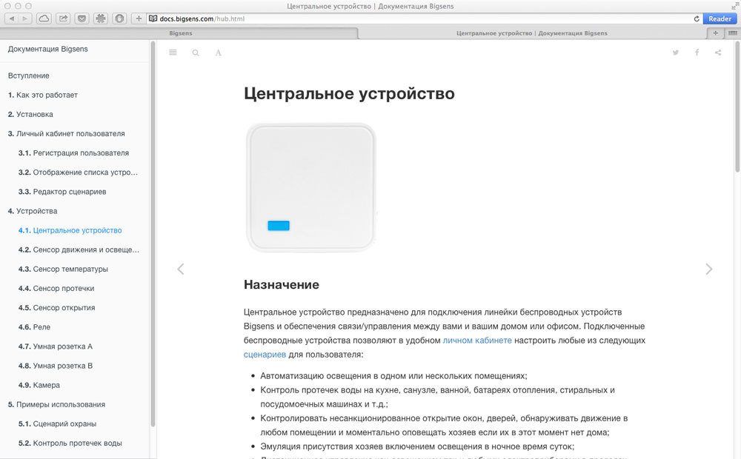Share the article via the Twitter icon
Screen dimensions: 741x459
click(675, 53)
